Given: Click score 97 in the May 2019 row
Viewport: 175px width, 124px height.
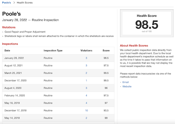Looking at the screenshot, I should (x=106, y=103).
